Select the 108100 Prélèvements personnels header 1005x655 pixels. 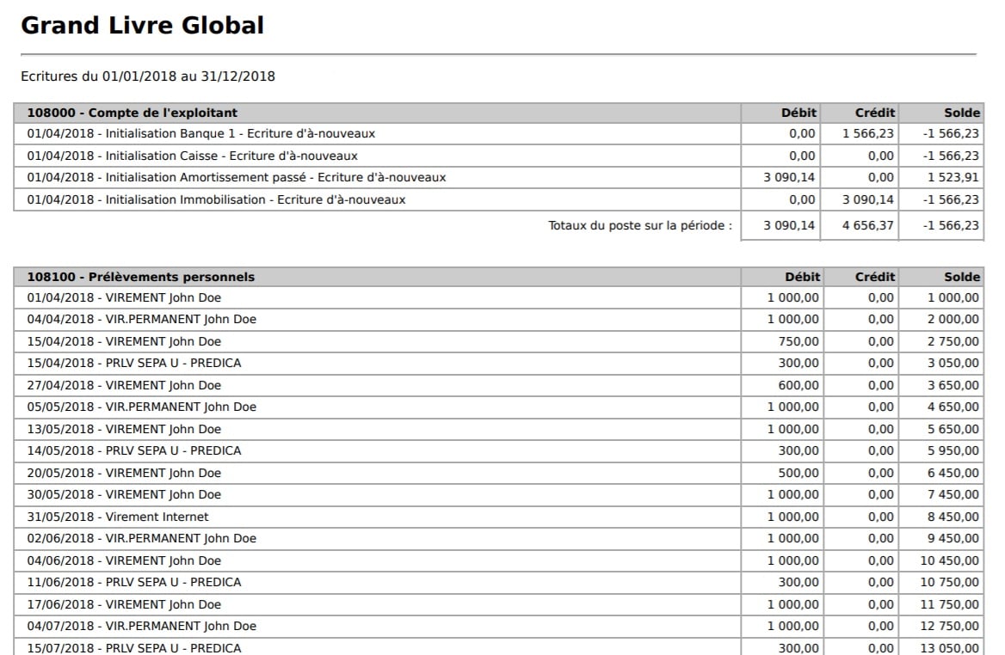(141, 277)
